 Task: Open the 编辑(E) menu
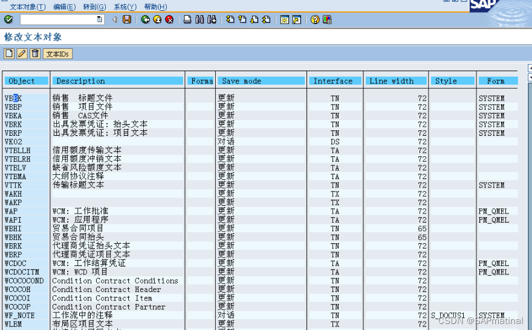click(65, 7)
